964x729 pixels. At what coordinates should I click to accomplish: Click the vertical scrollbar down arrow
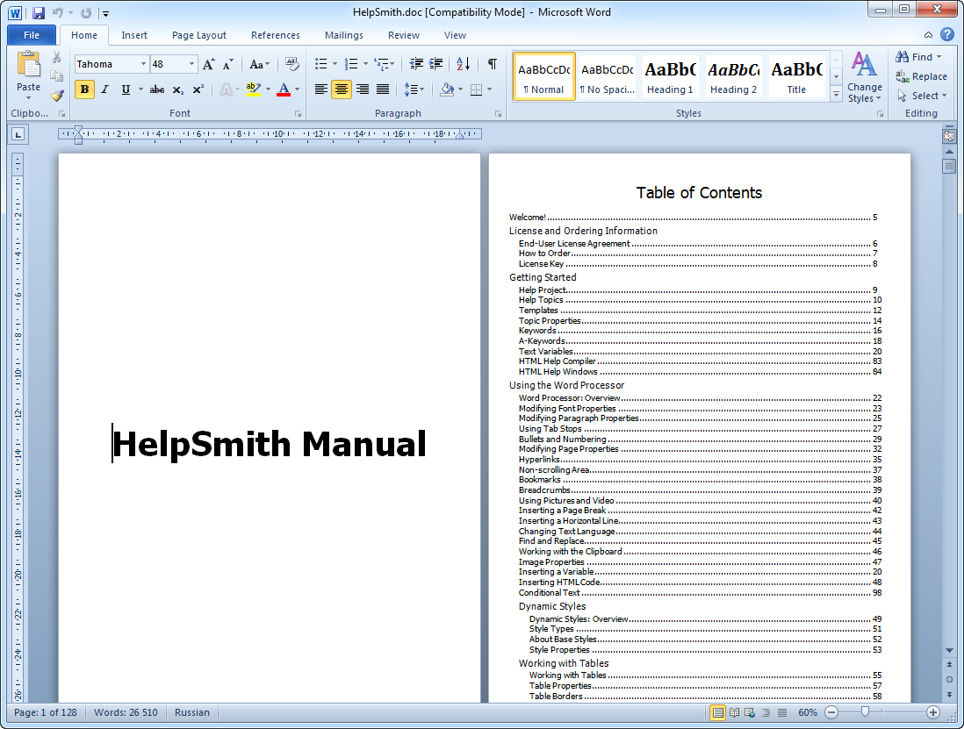[949, 650]
